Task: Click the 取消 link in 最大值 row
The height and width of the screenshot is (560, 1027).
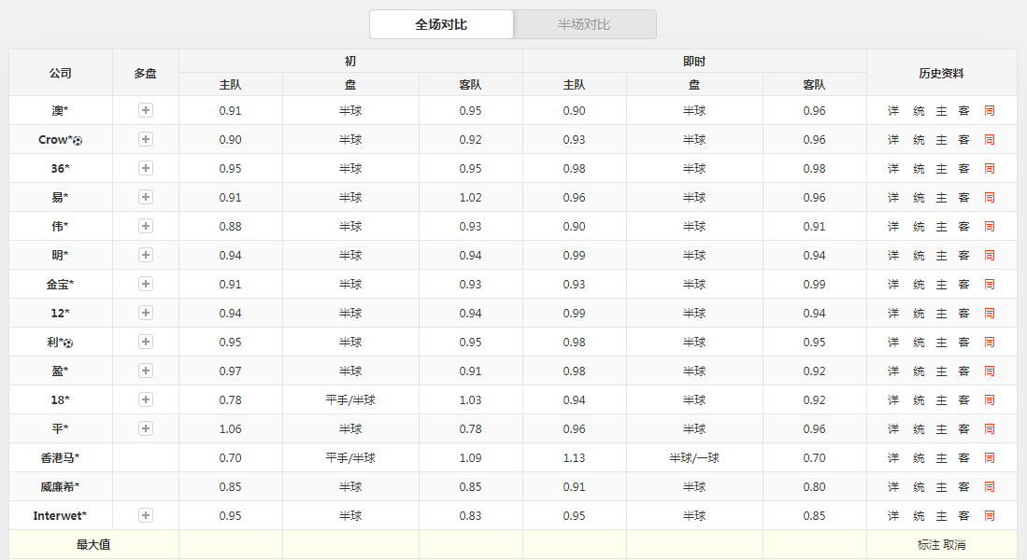Action: tap(954, 545)
